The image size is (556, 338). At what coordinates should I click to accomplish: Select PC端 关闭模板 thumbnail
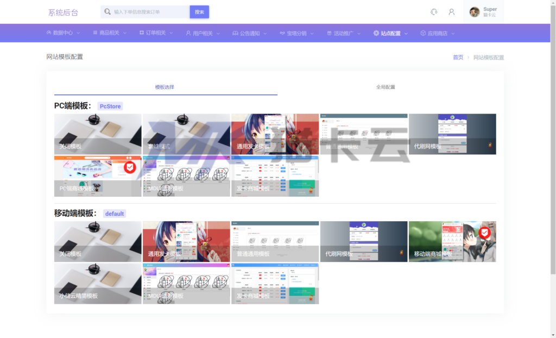(x=98, y=134)
